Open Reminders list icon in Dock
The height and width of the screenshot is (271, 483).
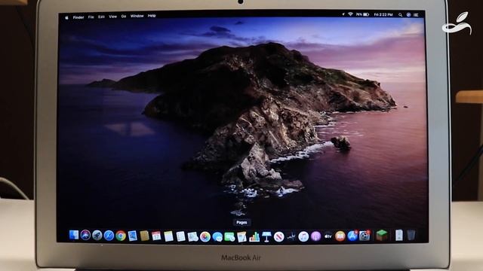tap(180, 236)
